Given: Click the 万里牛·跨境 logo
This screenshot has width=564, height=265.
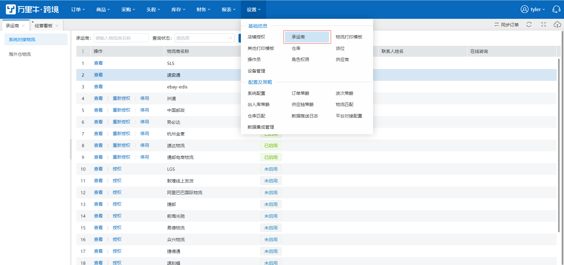Looking at the screenshot, I should (x=32, y=9).
